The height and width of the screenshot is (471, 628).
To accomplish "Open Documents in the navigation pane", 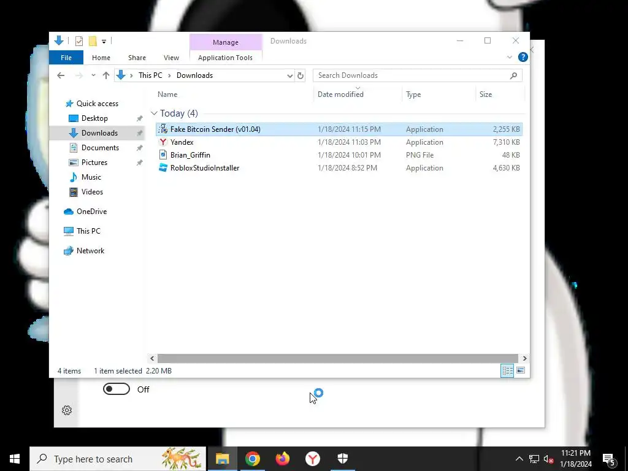I will tap(100, 148).
